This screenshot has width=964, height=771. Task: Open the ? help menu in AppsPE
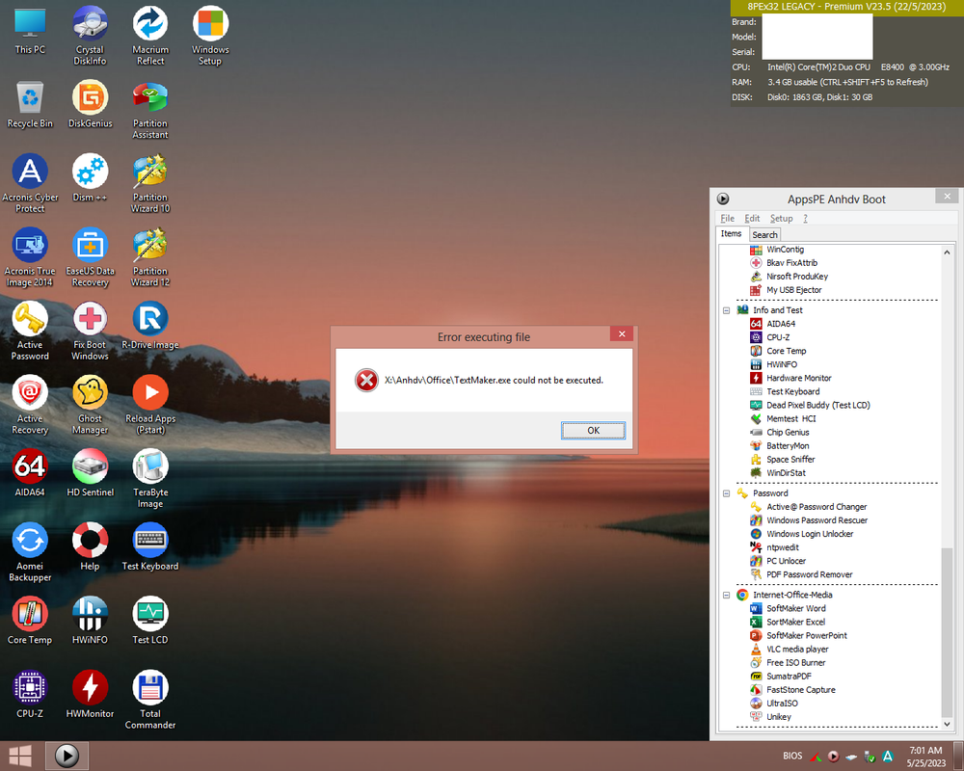click(805, 218)
